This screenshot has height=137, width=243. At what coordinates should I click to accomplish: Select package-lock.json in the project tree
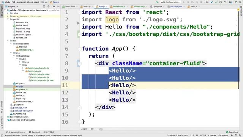(23, 111)
